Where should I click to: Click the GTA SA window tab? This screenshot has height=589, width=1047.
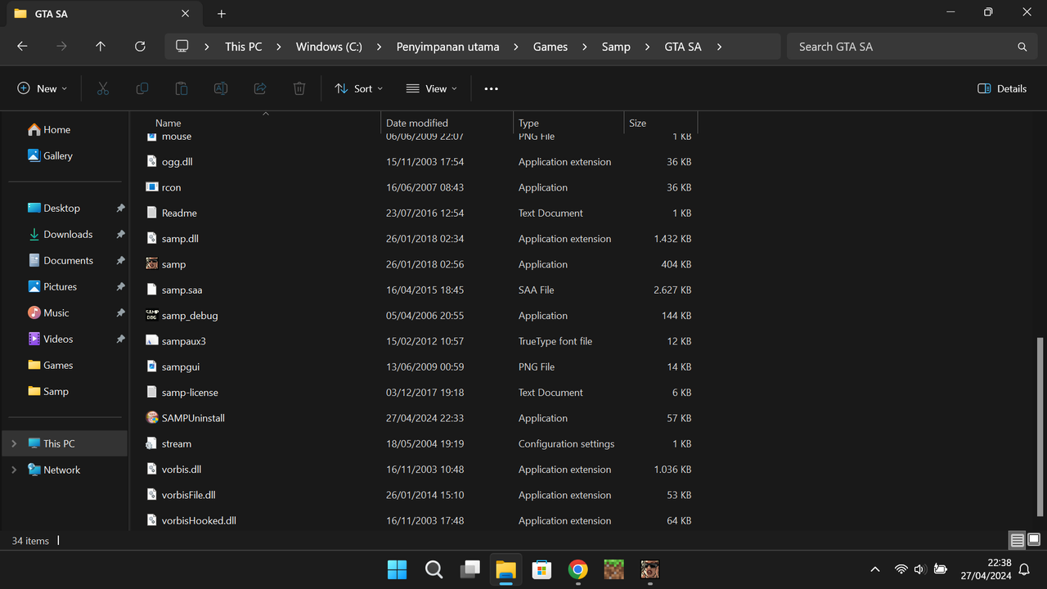click(102, 14)
